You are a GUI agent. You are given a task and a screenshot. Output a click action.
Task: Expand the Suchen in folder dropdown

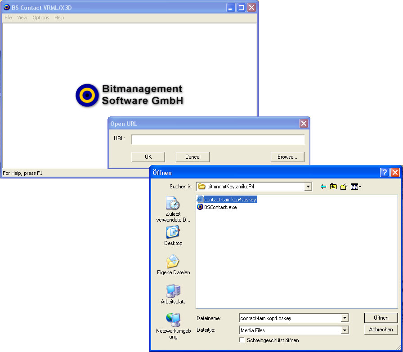(x=308, y=187)
